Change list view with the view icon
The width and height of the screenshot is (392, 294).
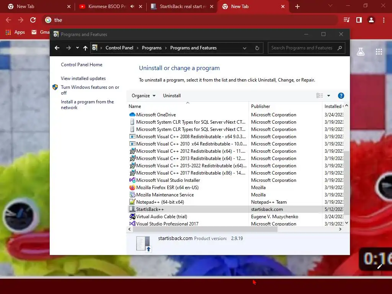point(320,95)
